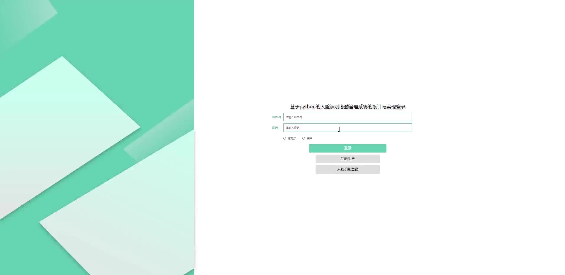Click the 注册用户 button text

coord(347,159)
